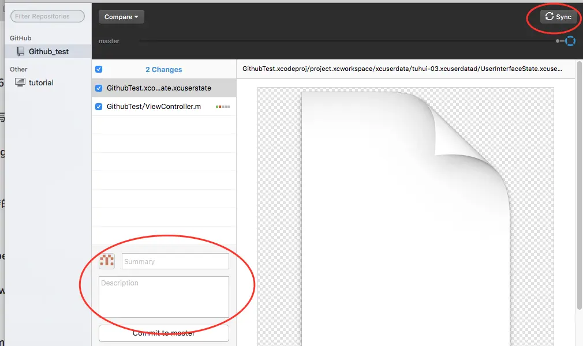Image resolution: width=583 pixels, height=346 pixels.
Task: Uncheck the GithubTest/ViewController.m checkbox
Action: click(x=99, y=107)
